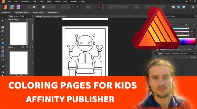Toggle the snapping magnet
This screenshot has height=109, width=197.
[99, 7]
